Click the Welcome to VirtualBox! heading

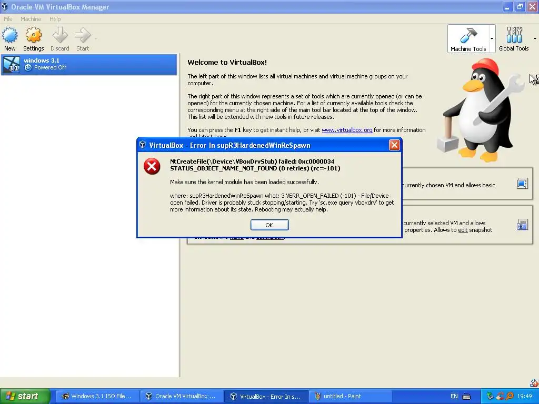[227, 62]
